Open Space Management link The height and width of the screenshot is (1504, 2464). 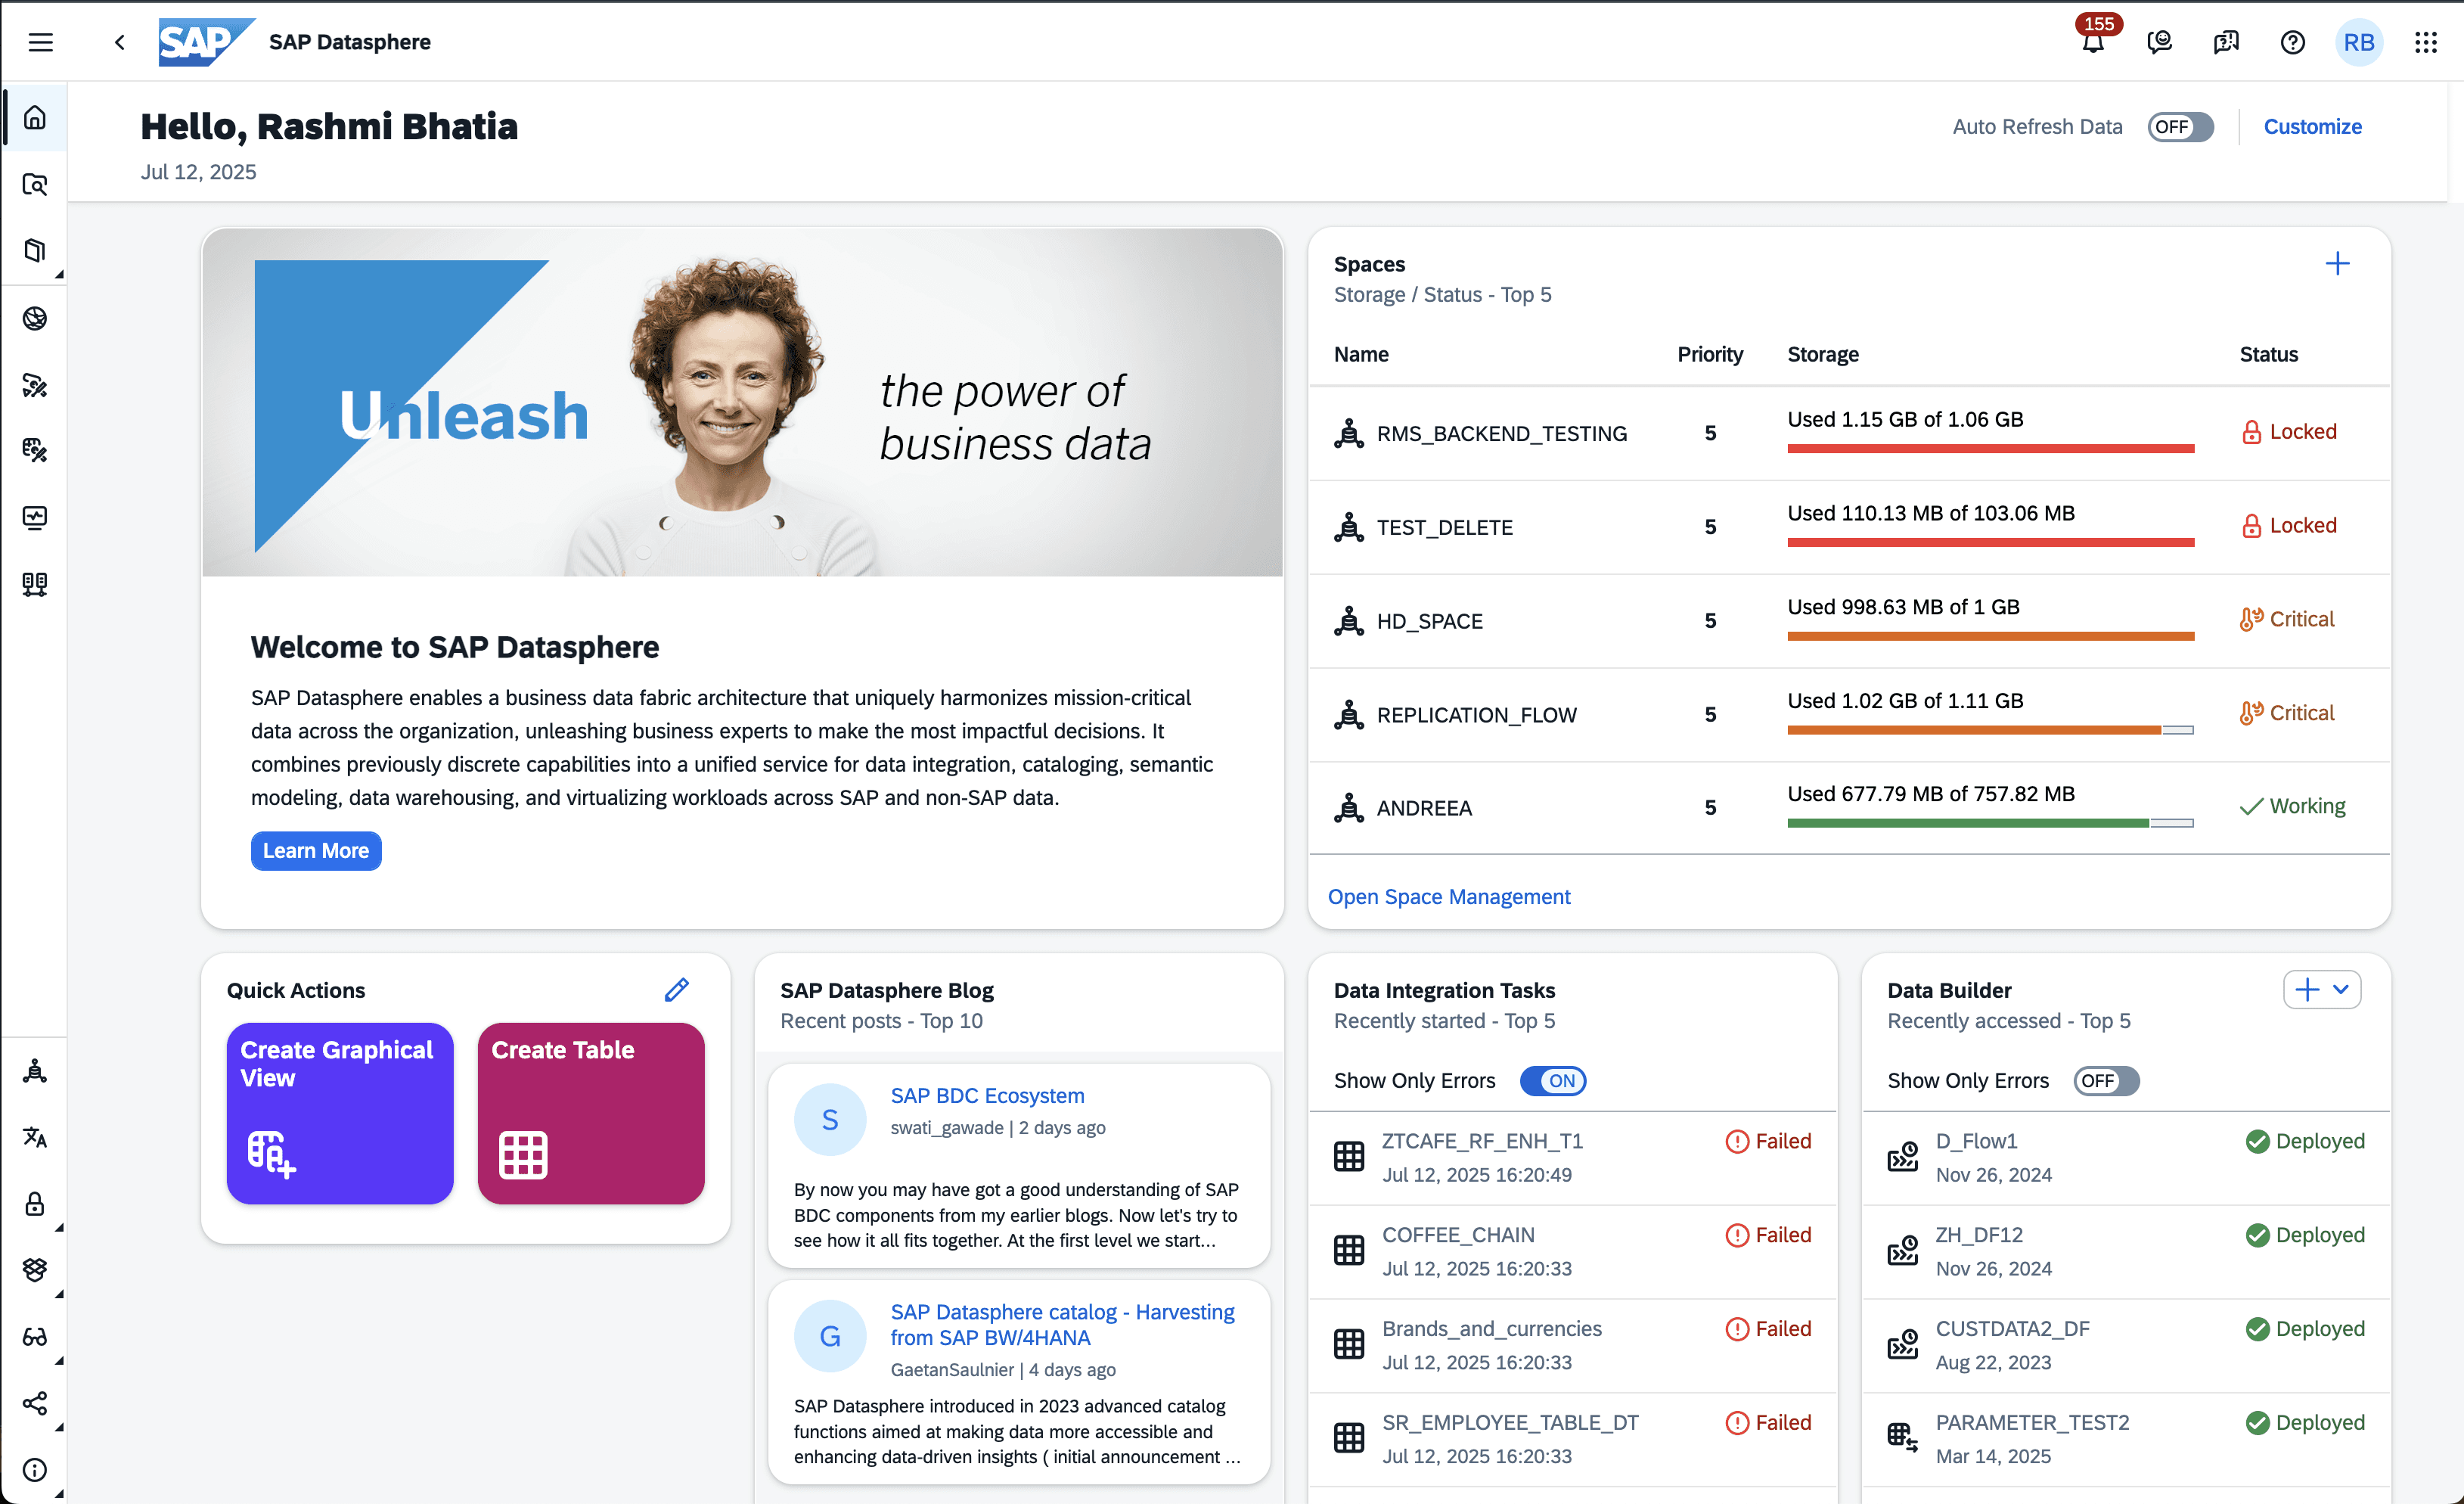(1448, 897)
